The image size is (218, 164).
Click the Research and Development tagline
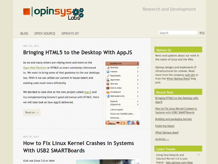click(x=169, y=9)
